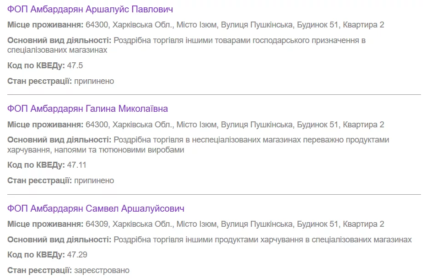
Task: Open ФОП Амбардарян Самвел Аршалуйсович link
Action: [96, 208]
